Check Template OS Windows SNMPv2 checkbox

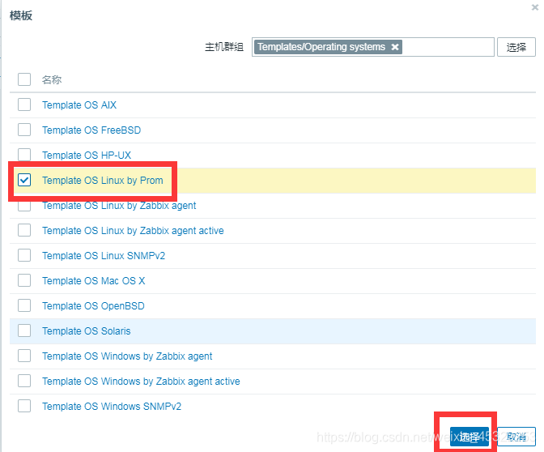24,406
